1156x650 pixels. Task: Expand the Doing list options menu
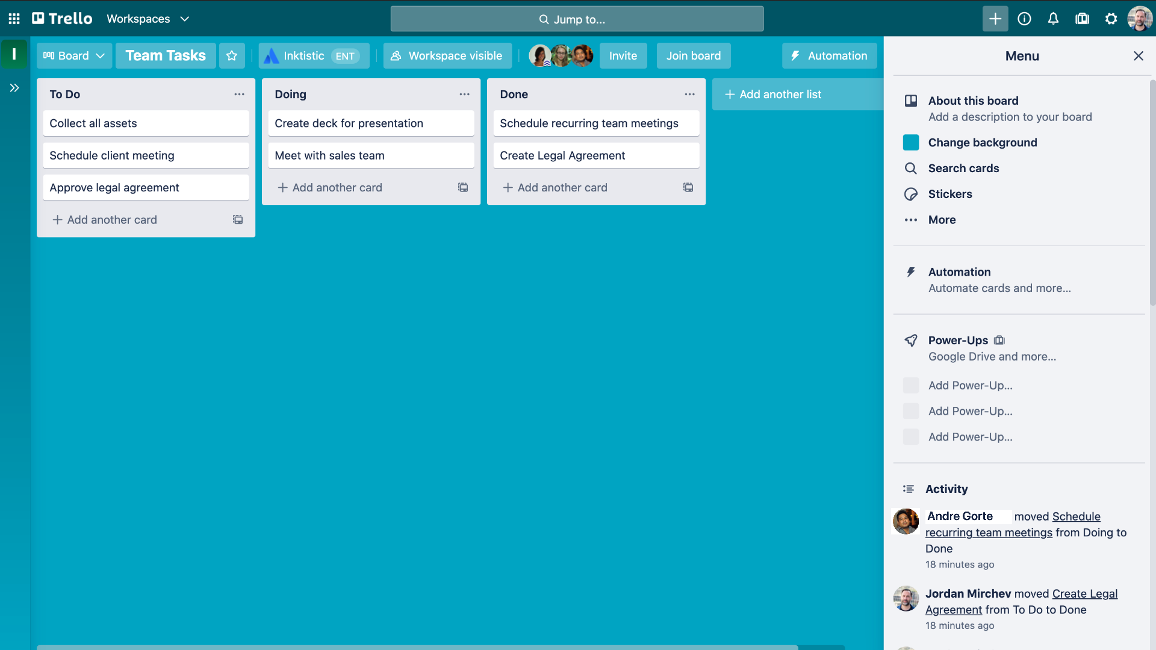[x=464, y=94]
